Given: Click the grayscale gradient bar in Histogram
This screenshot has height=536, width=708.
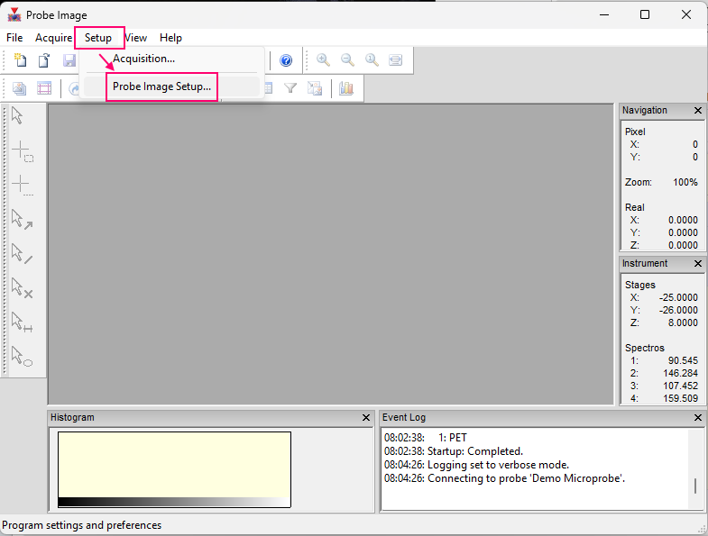Looking at the screenshot, I should pyautogui.click(x=174, y=503).
